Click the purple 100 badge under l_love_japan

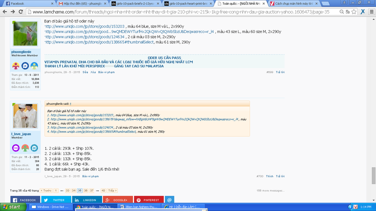pyautogui.click(x=16, y=148)
